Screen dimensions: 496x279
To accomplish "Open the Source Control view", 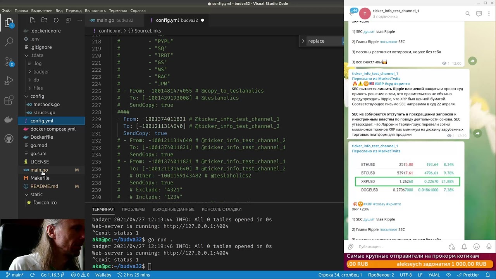I will 9,61.
